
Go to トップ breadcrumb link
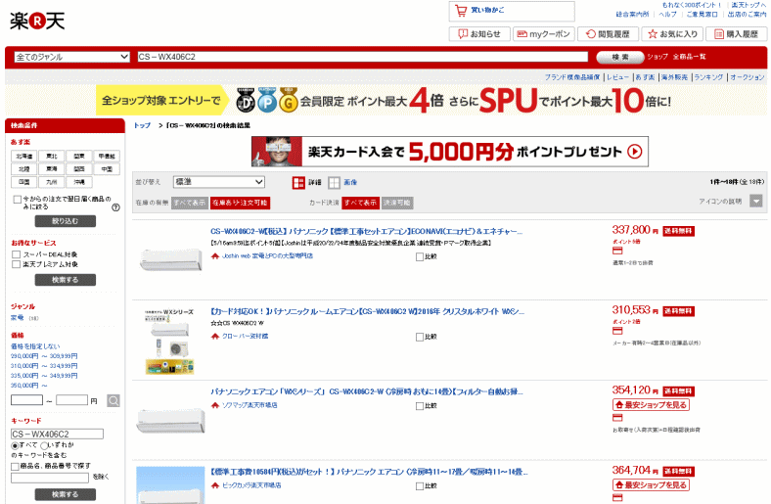coord(142,125)
